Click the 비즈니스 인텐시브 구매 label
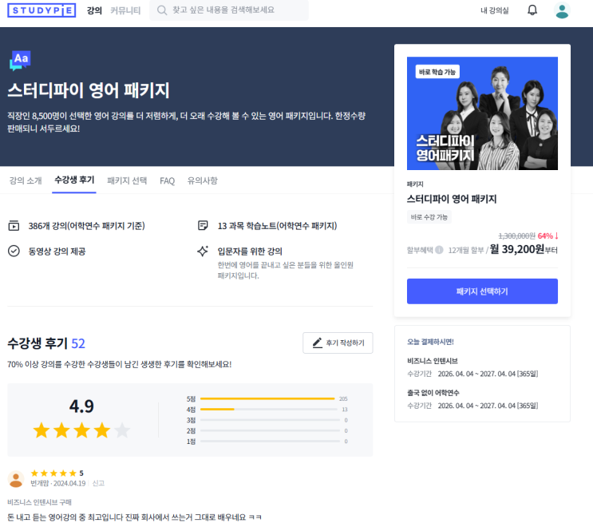The height and width of the screenshot is (531, 593). [39, 502]
